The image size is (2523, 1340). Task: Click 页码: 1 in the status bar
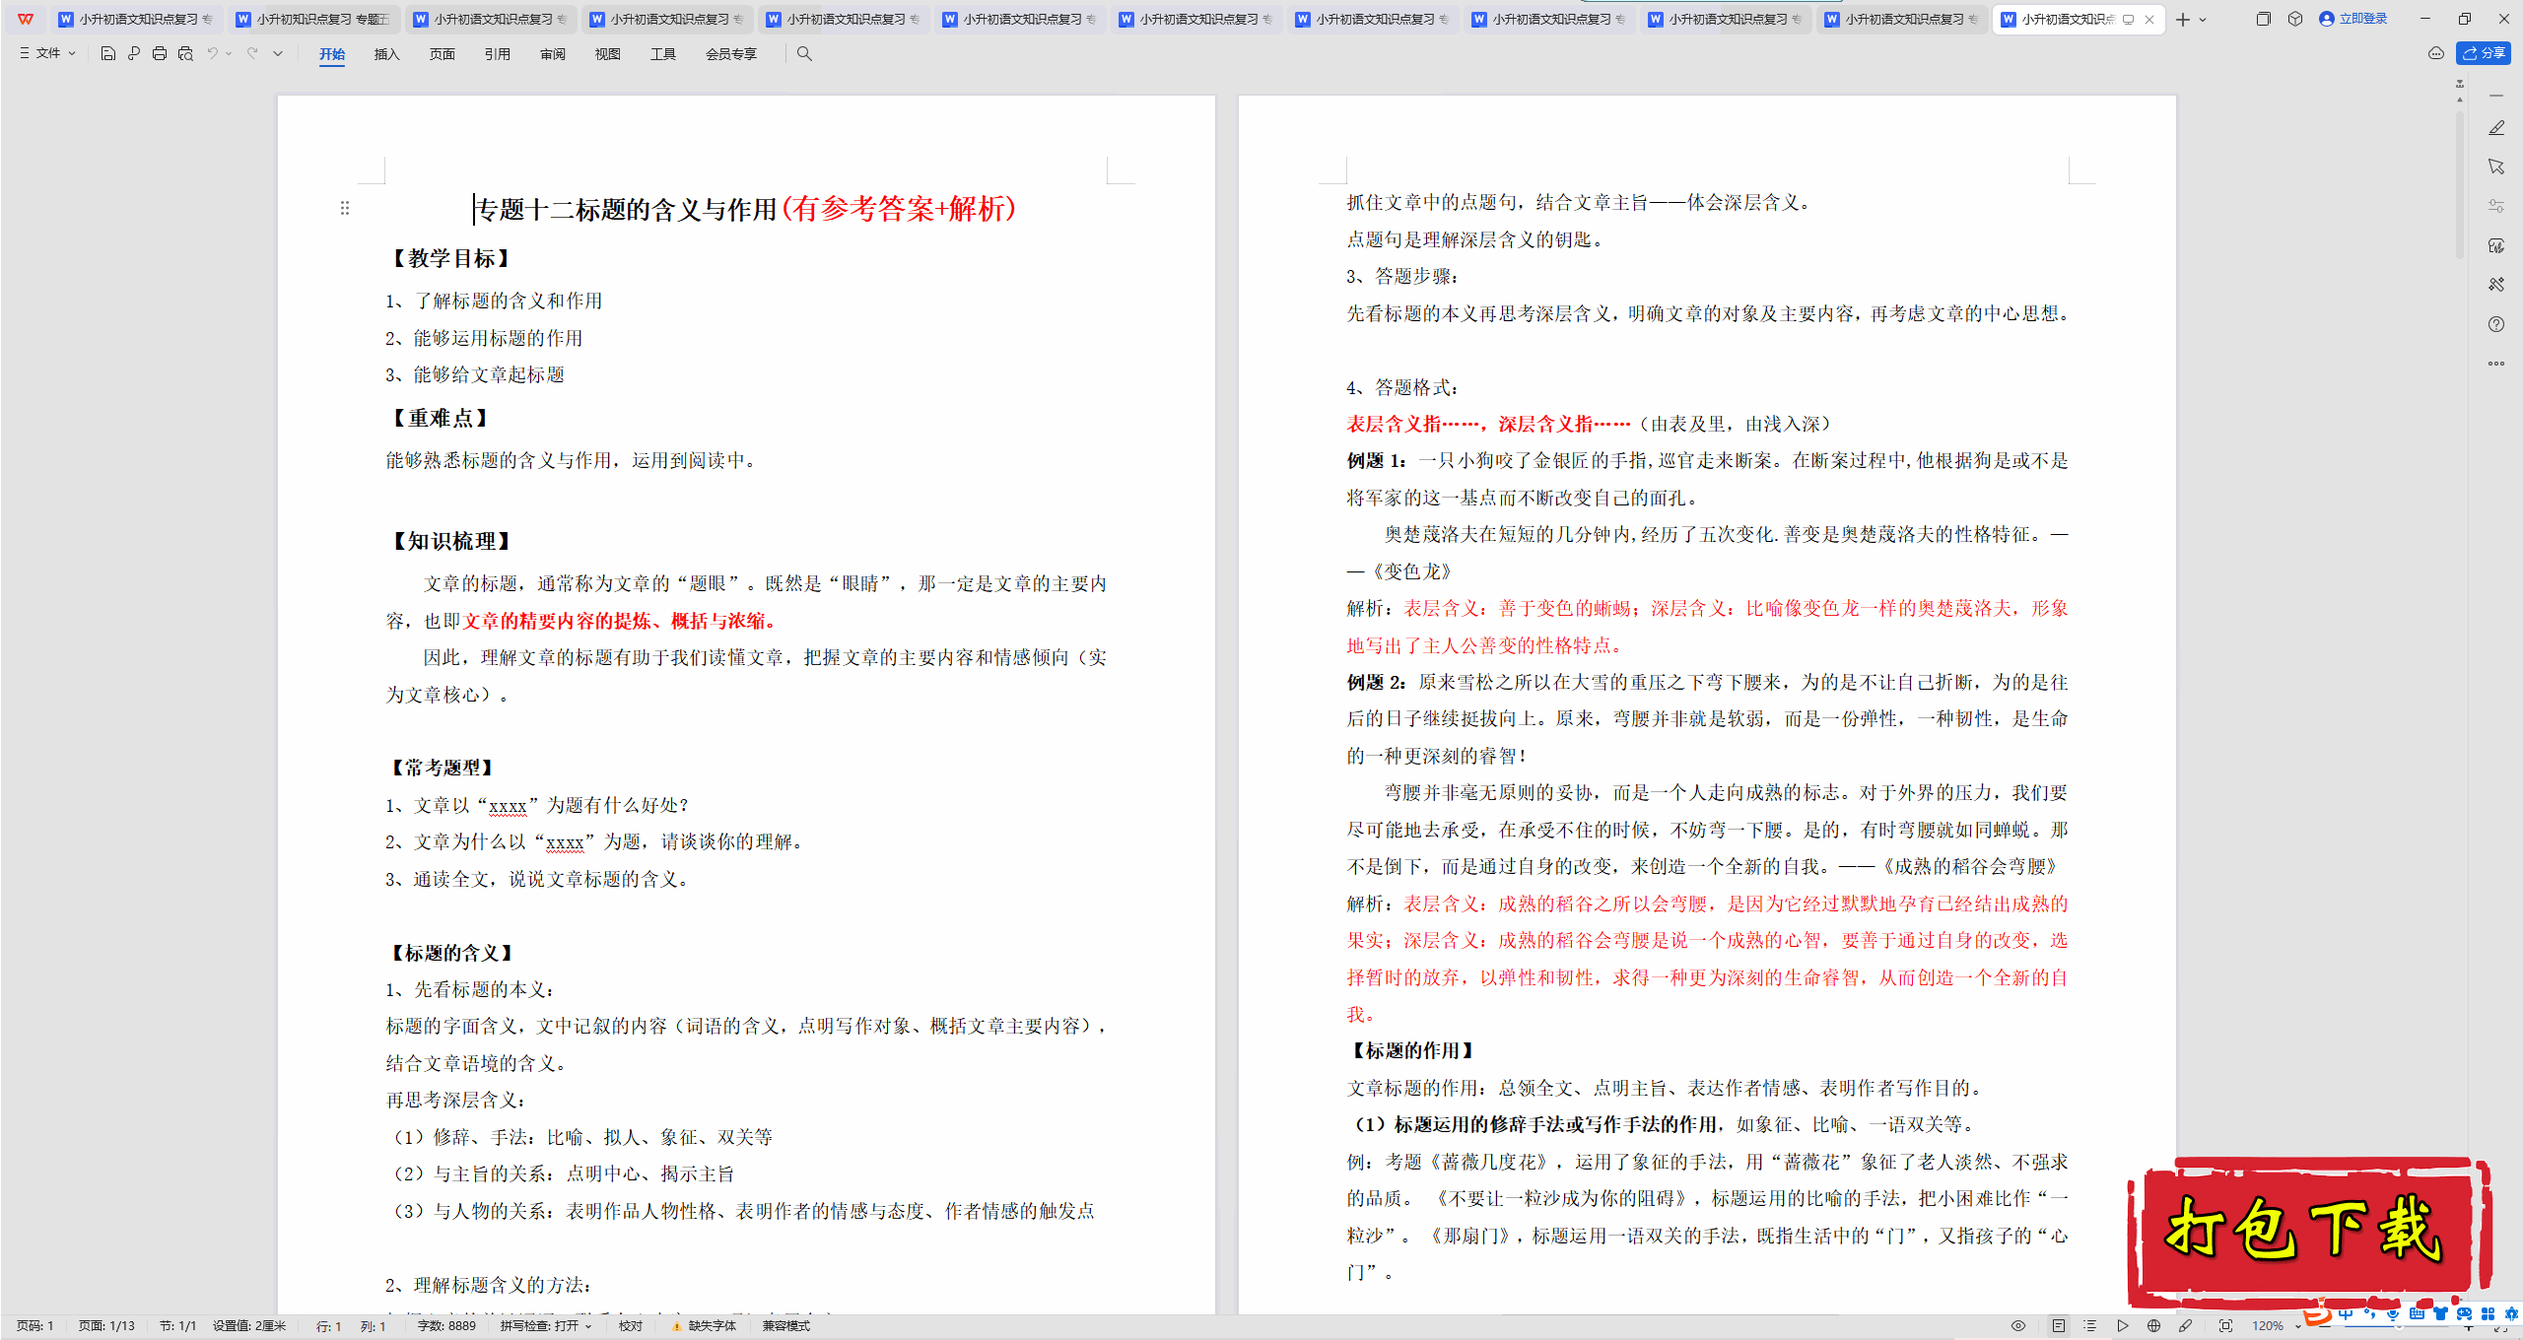(35, 1326)
